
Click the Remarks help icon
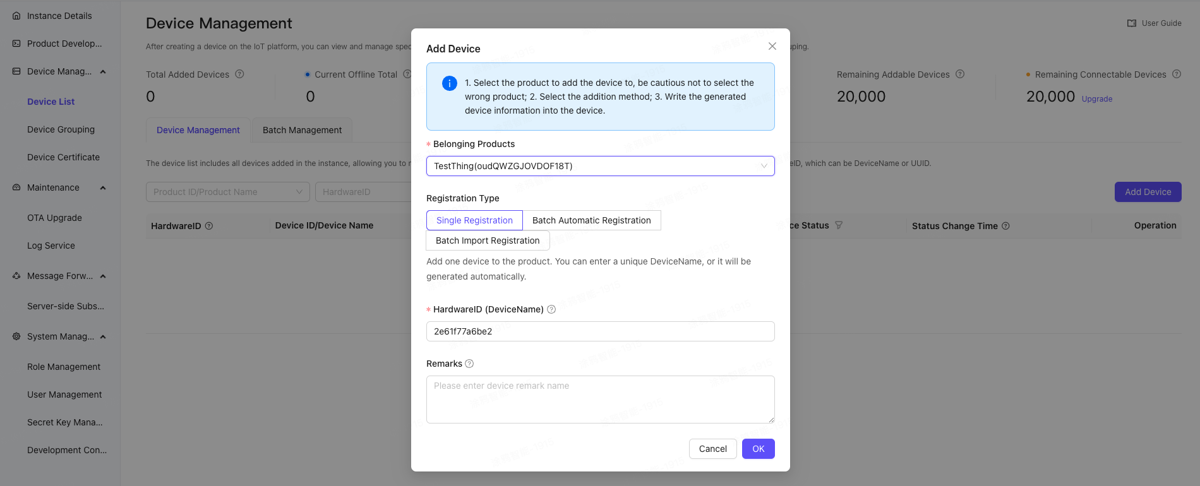469,364
